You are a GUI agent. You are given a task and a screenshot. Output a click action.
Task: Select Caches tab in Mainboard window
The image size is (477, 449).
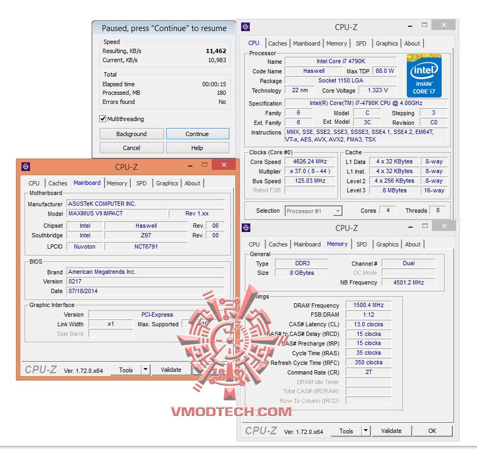[58, 183]
